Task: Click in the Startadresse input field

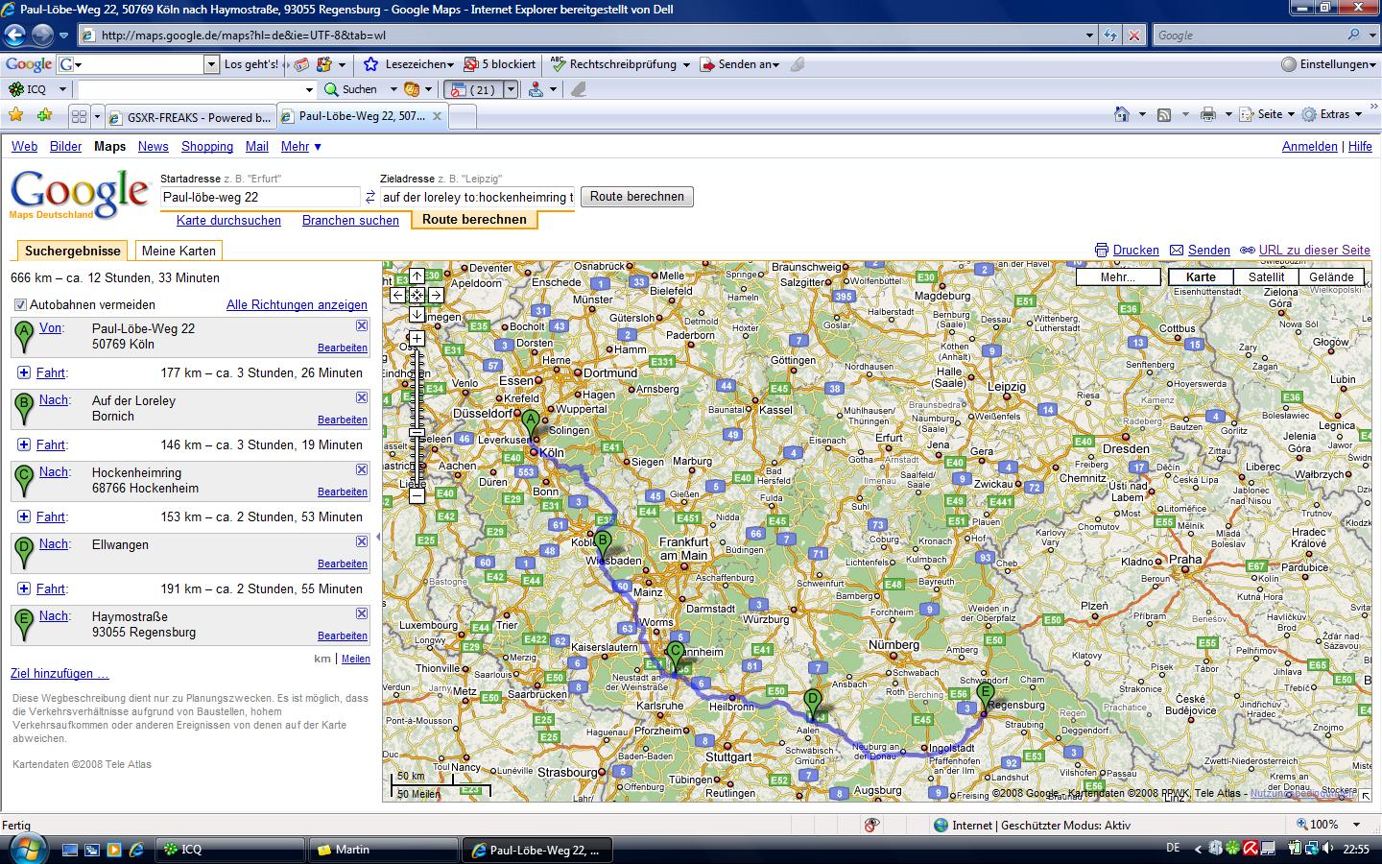Action: coord(260,197)
